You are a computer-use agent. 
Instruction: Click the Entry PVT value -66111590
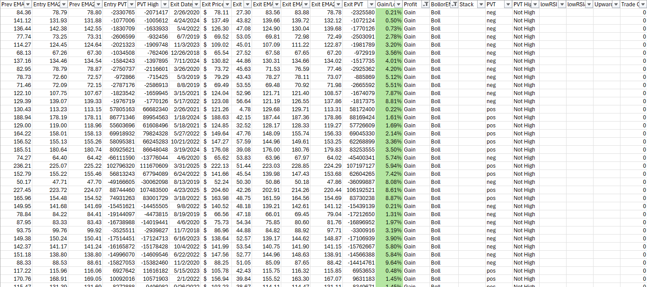[x=120, y=158]
